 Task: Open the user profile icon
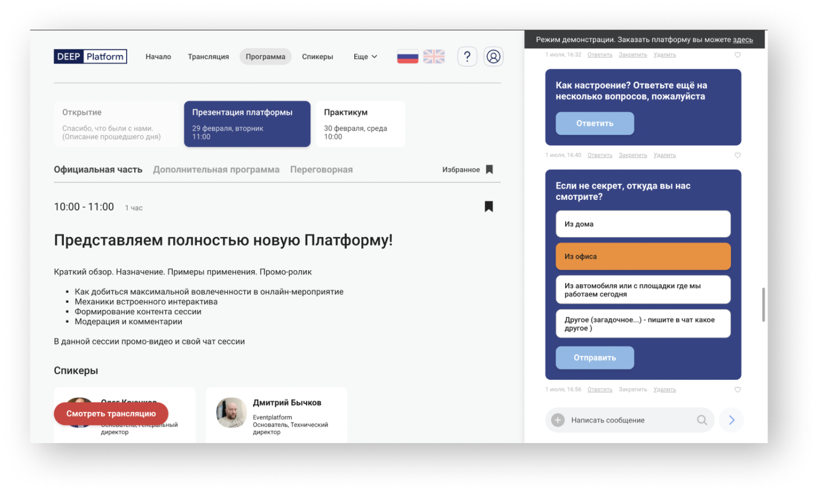493,56
